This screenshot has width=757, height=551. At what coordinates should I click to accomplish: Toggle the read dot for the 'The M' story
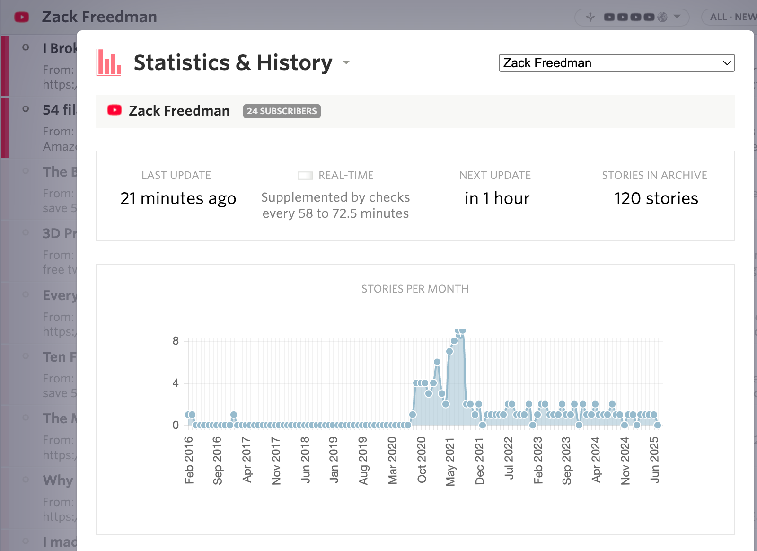(26, 418)
